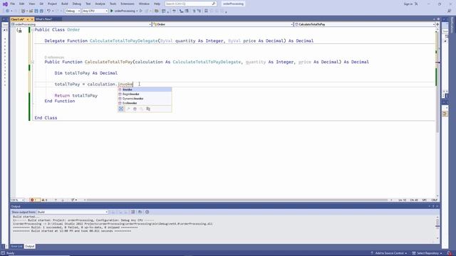Toggle the wrench properties IntelliSense filter

[128, 109]
